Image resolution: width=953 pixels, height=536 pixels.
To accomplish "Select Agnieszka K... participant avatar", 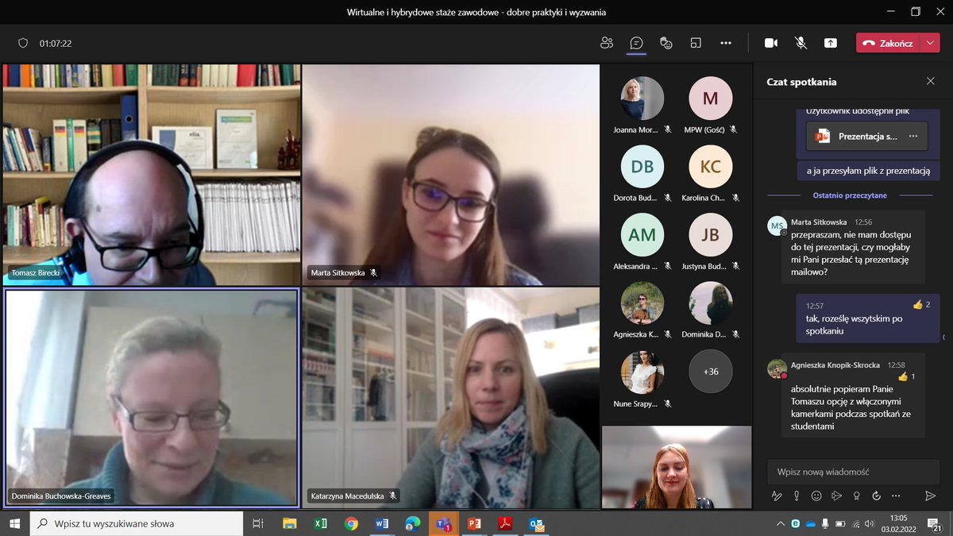I will coord(642,303).
